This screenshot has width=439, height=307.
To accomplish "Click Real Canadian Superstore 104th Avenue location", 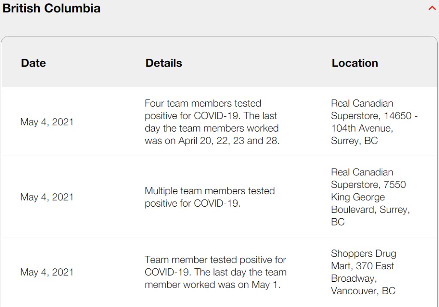I will [374, 122].
